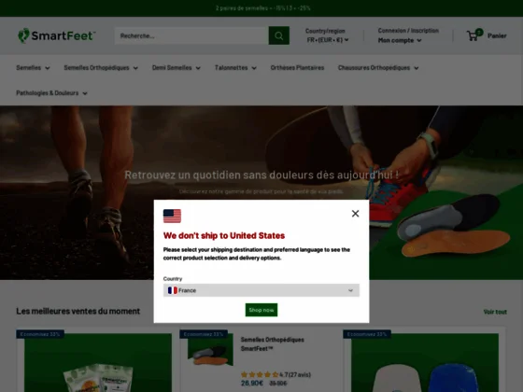Expand the Chaussures Orthopédiques menu
Screen dimensions: 523x392
378,67
